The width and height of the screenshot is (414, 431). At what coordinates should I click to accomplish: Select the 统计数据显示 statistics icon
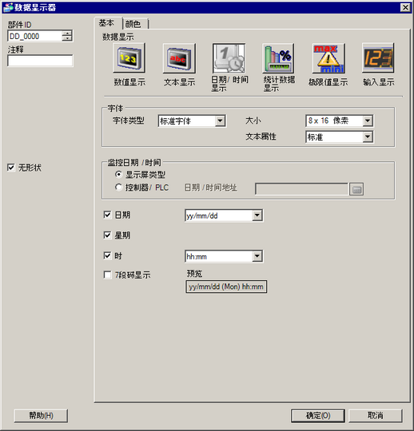[278, 58]
